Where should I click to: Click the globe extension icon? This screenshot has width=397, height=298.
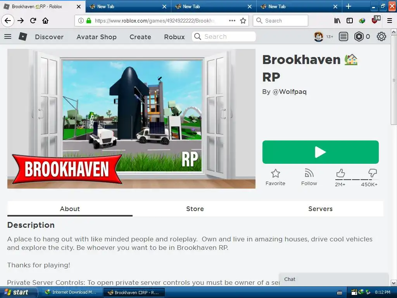[x=362, y=21]
